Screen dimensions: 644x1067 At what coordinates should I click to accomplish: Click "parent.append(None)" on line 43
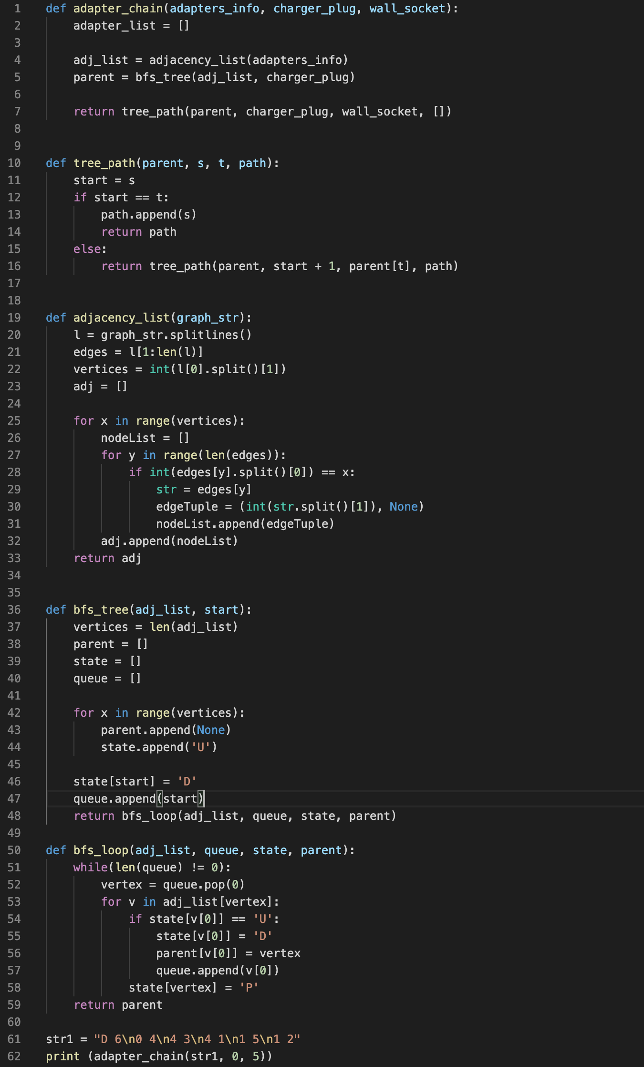point(166,730)
